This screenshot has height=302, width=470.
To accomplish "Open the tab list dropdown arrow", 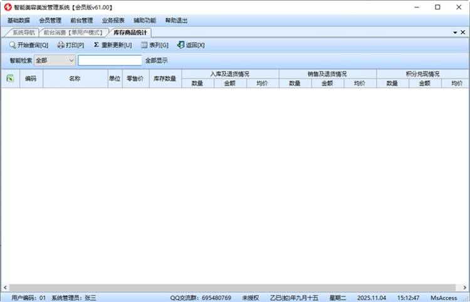I will 455,33.
